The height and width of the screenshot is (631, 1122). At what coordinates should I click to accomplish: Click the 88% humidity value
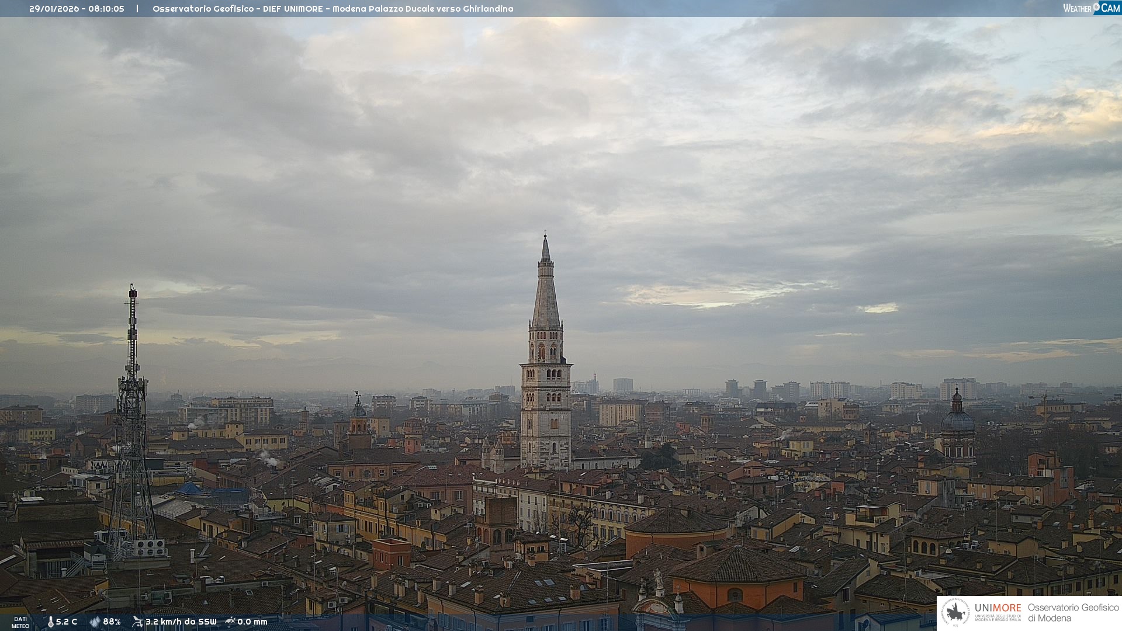pyautogui.click(x=112, y=622)
